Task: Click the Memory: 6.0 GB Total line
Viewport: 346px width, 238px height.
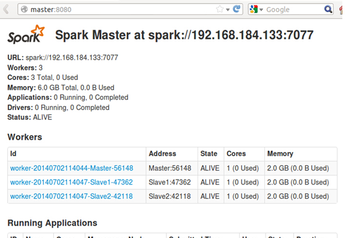Action: coord(61,87)
